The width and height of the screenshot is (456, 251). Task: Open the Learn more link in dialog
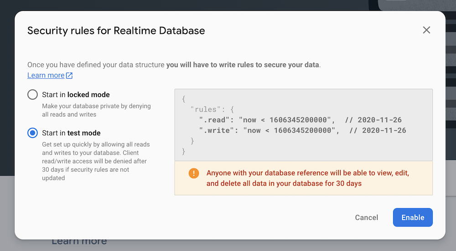(x=46, y=75)
